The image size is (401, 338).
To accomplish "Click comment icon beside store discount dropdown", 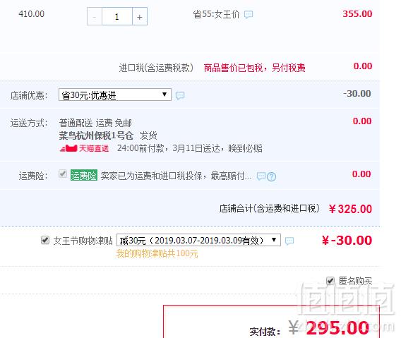I will coord(180,96).
